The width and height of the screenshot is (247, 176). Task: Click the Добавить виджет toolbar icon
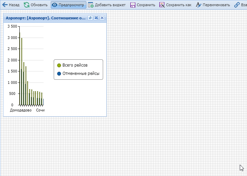point(91,5)
